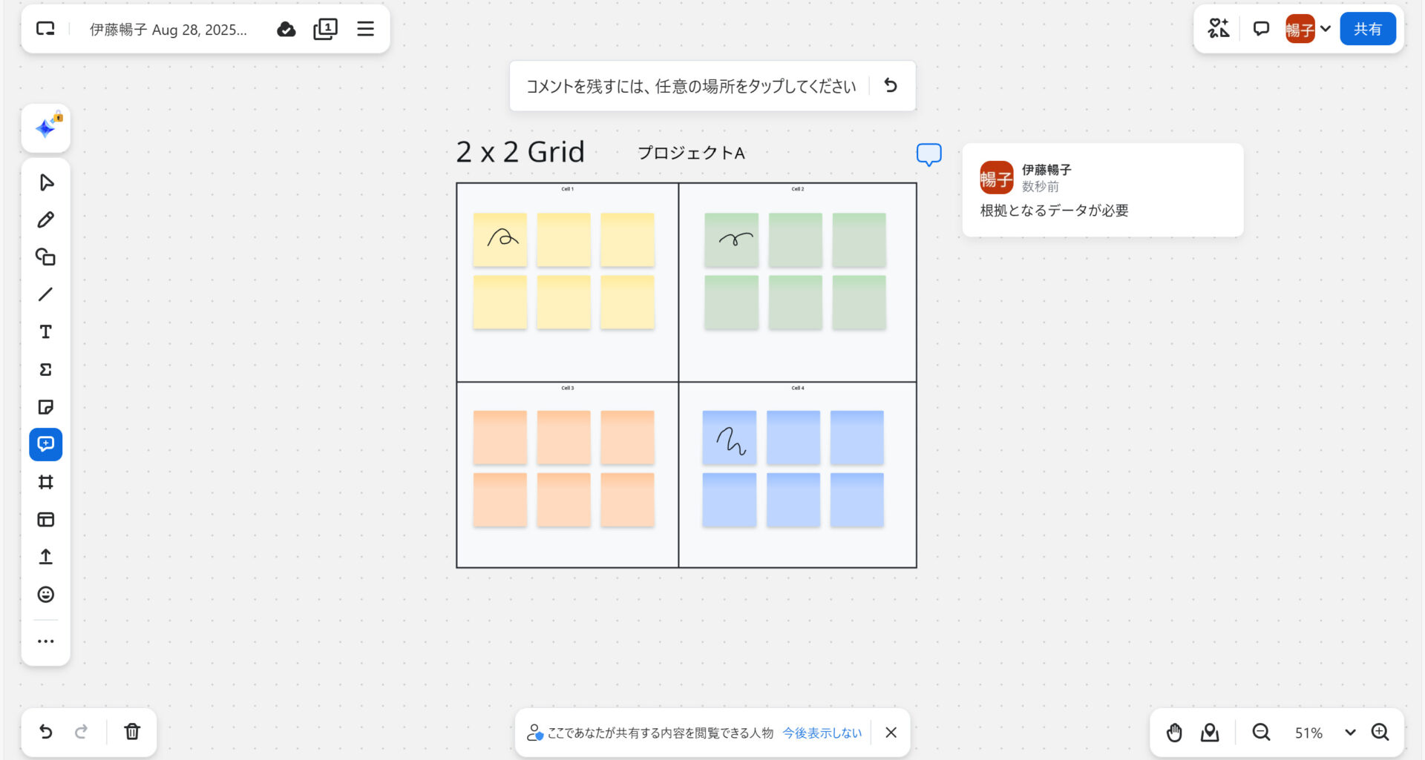Screen dimensions: 1425x760
Task: Select the table insertion tool
Action: coord(46,519)
